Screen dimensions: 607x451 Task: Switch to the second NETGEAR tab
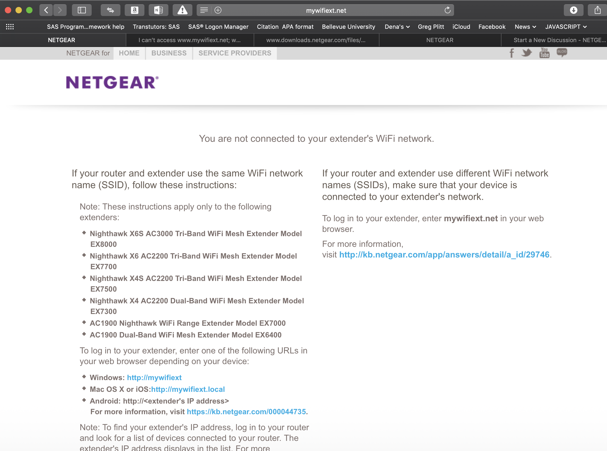coord(440,40)
